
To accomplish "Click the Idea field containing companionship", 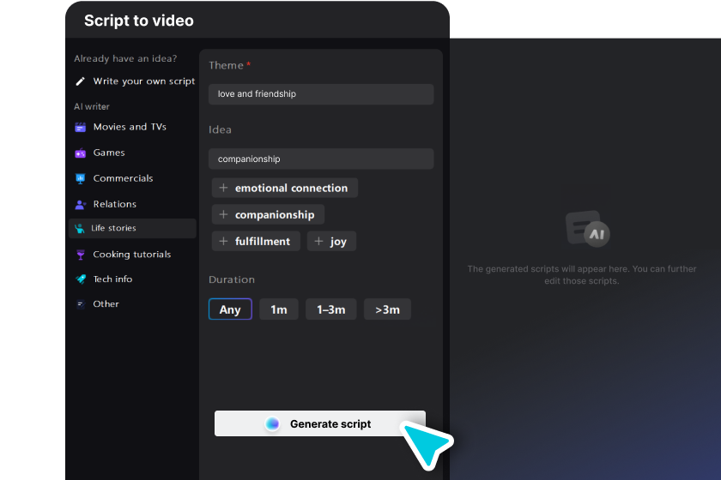I will coord(321,159).
